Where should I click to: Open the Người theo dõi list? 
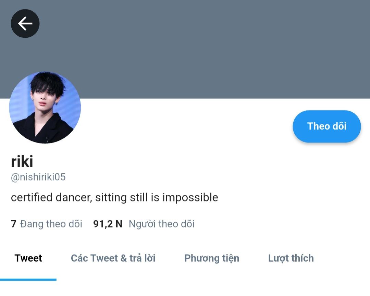pyautogui.click(x=161, y=224)
